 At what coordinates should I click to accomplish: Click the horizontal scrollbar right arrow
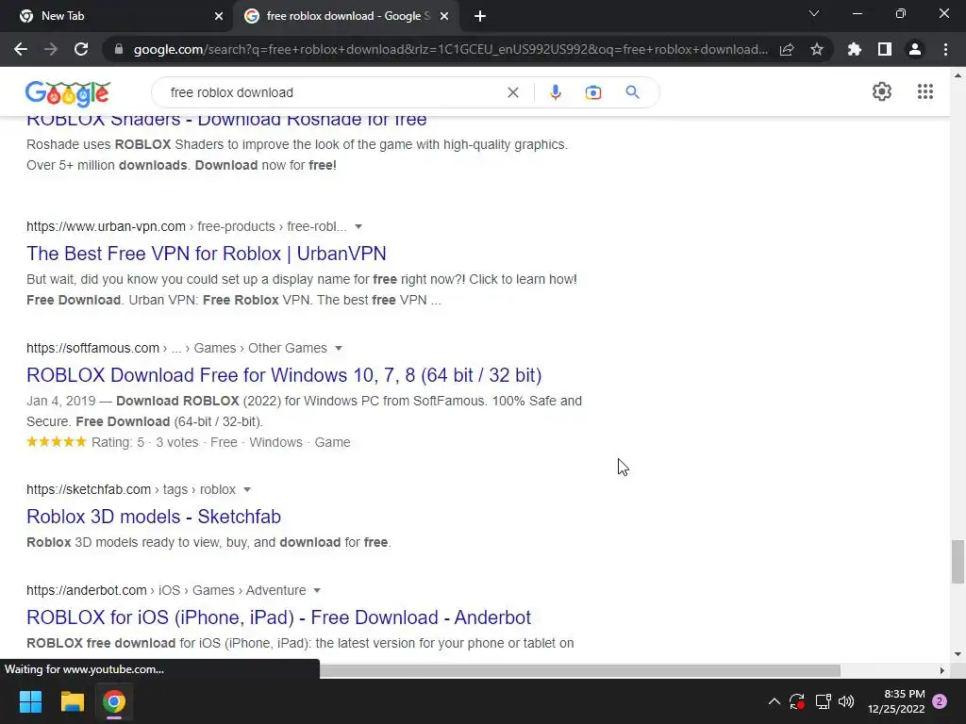pyautogui.click(x=941, y=670)
